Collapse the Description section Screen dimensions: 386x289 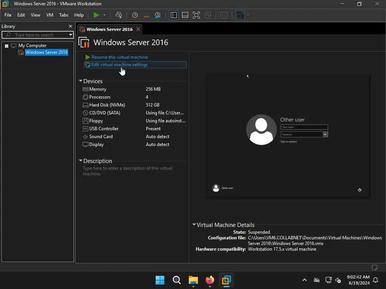[81, 160]
